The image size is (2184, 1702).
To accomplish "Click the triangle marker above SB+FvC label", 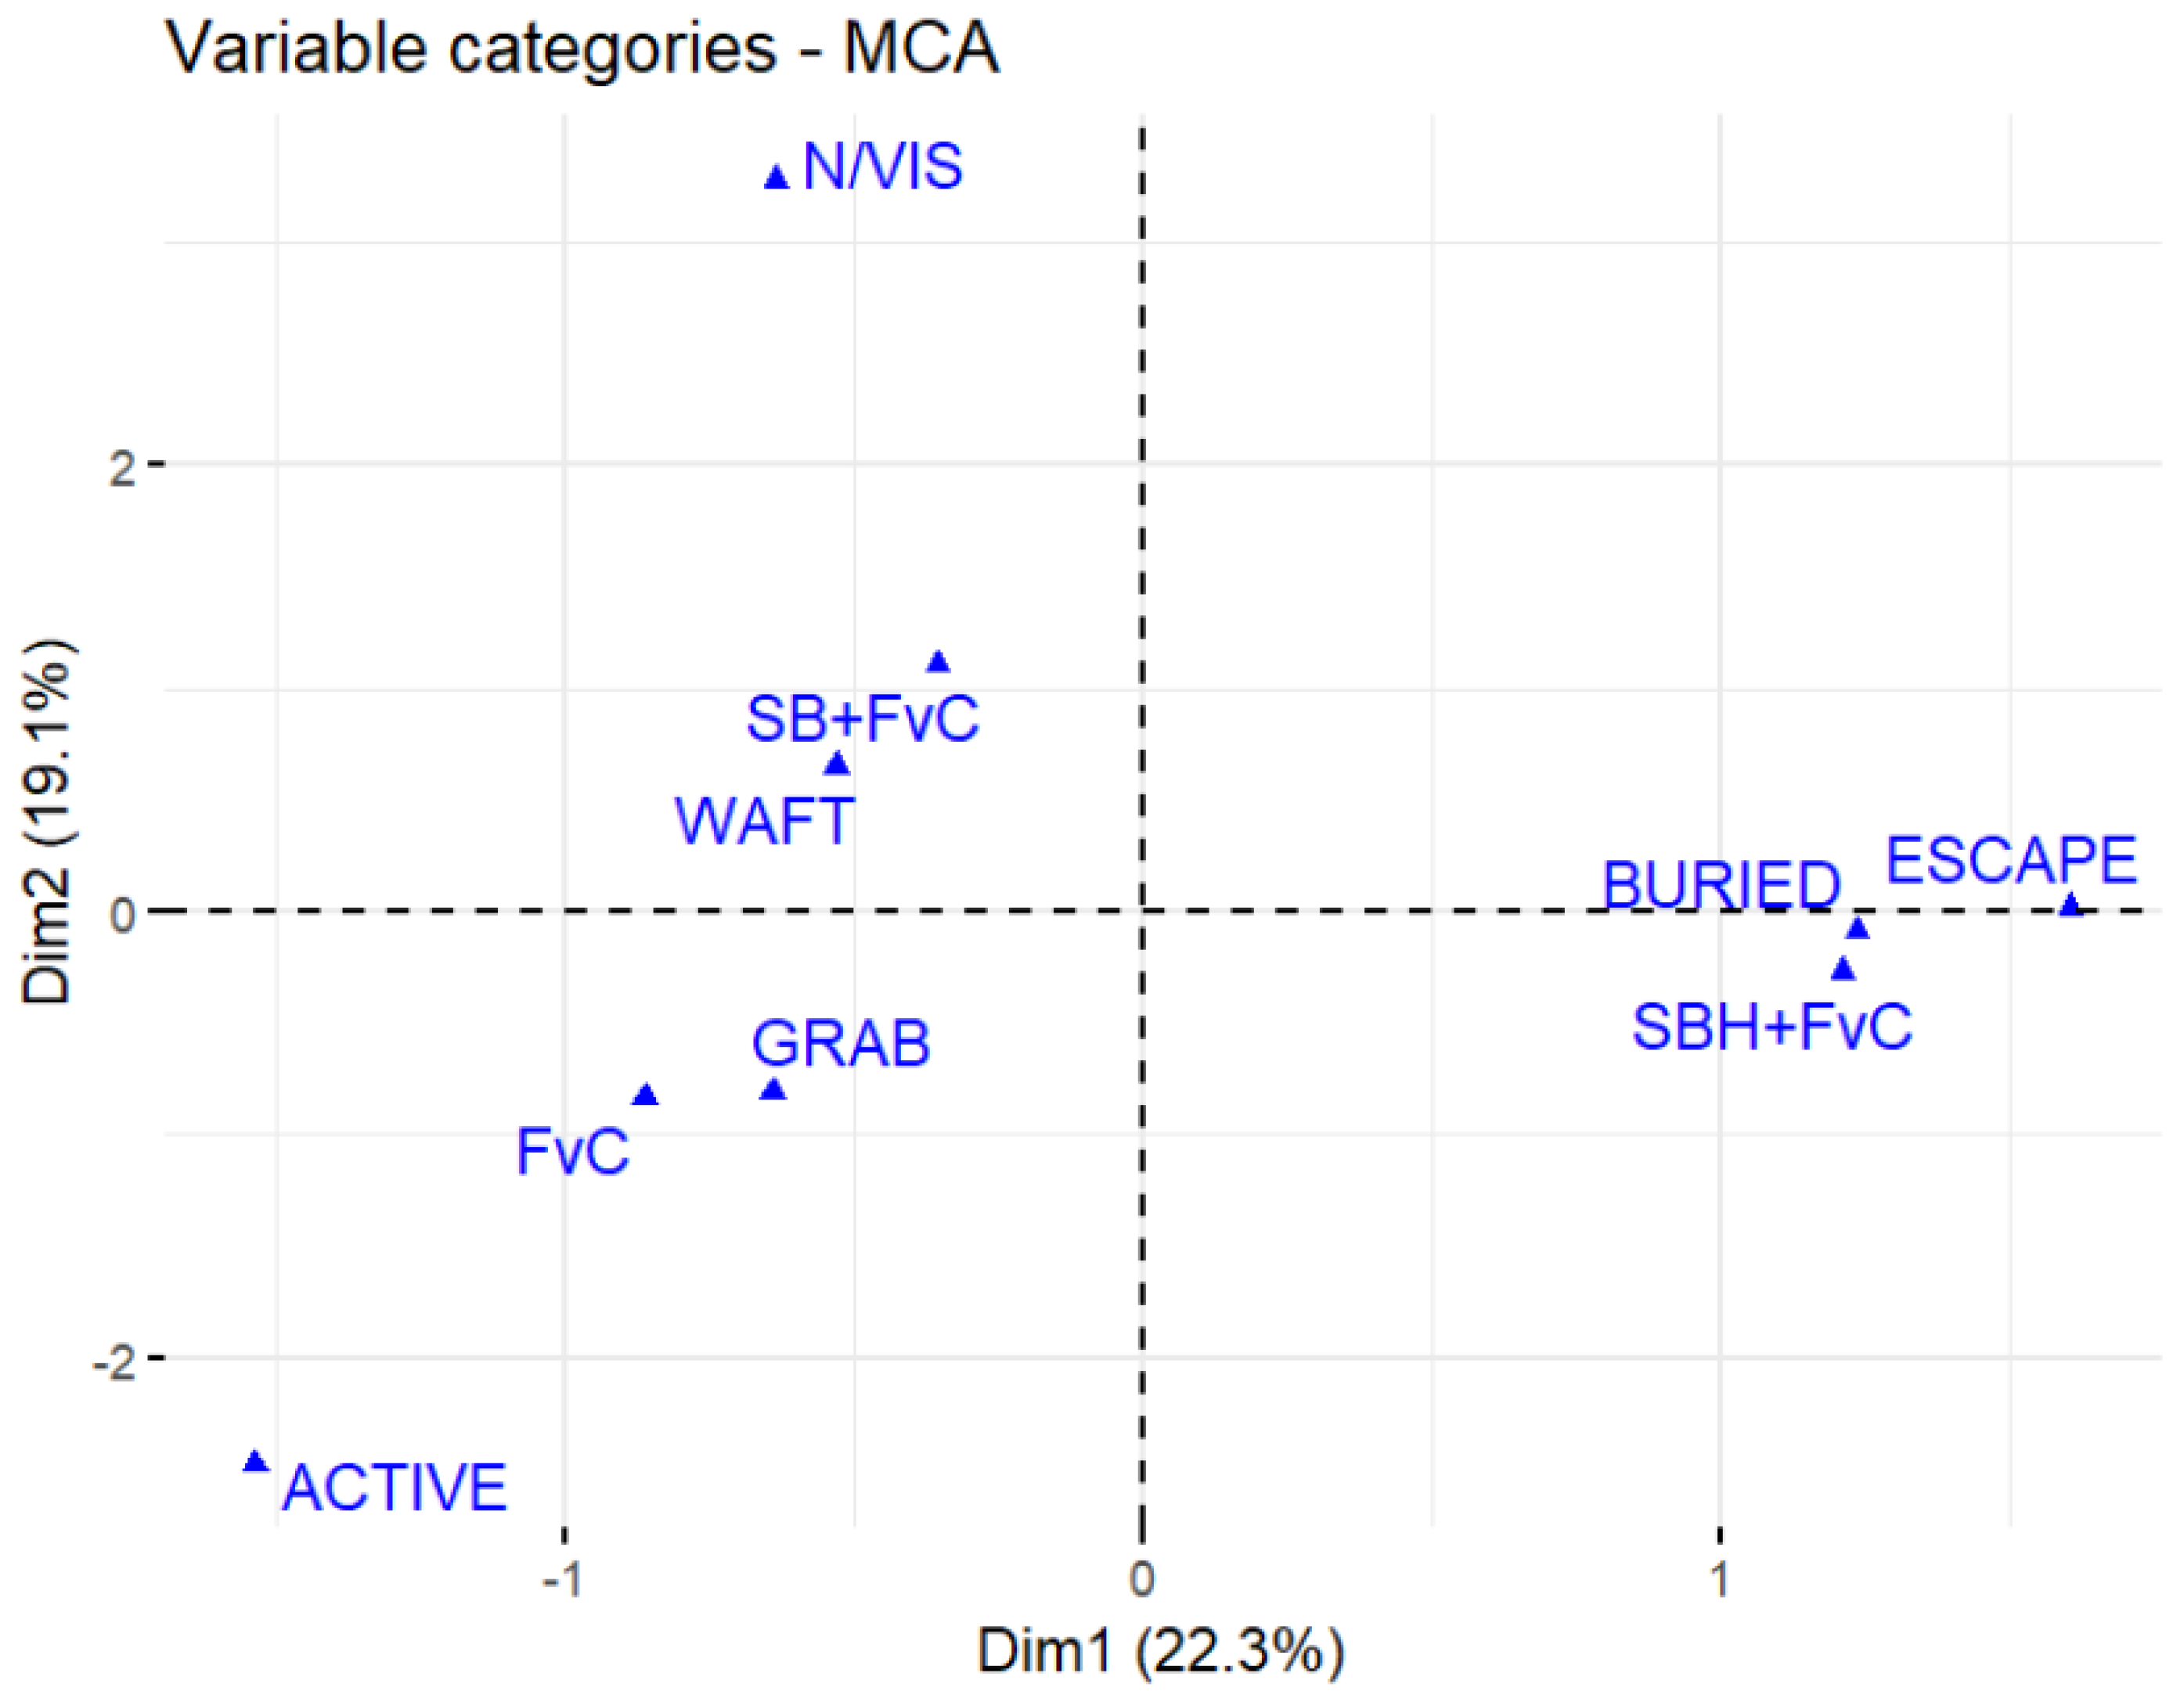I will [x=938, y=663].
